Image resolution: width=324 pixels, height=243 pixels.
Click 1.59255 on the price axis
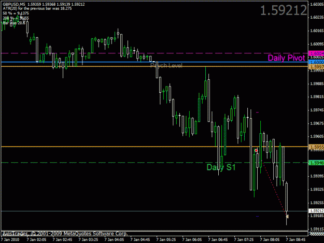pyautogui.click(x=317, y=203)
